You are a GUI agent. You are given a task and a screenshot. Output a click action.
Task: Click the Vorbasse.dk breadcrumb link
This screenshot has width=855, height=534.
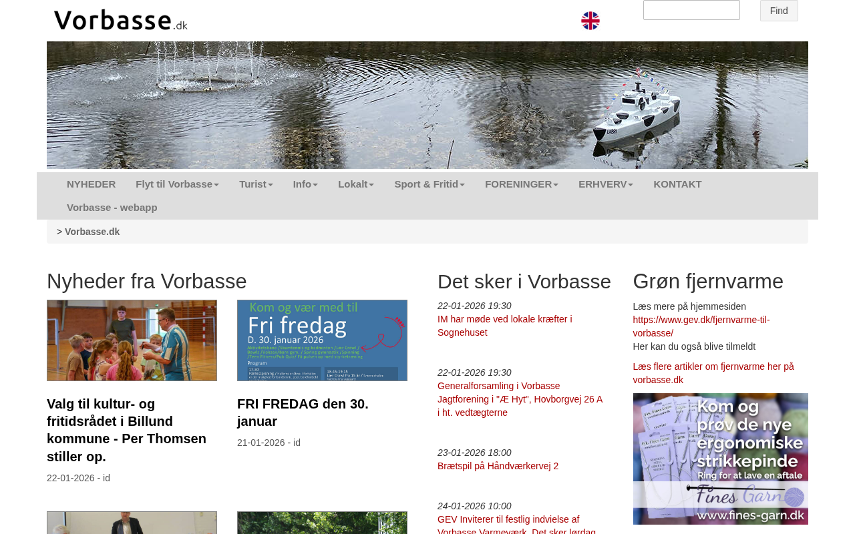(x=92, y=232)
